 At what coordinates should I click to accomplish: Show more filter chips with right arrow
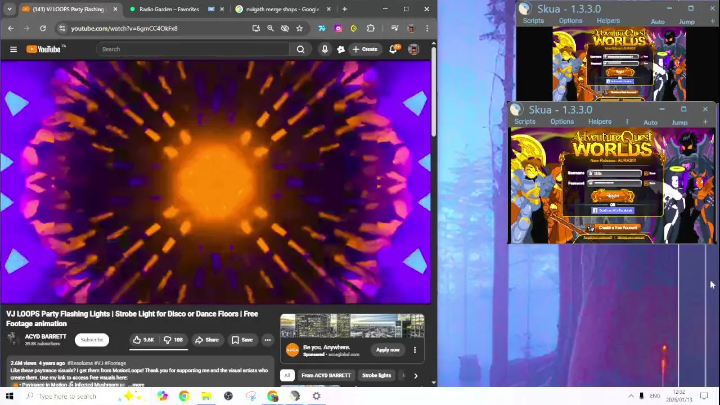tap(416, 376)
